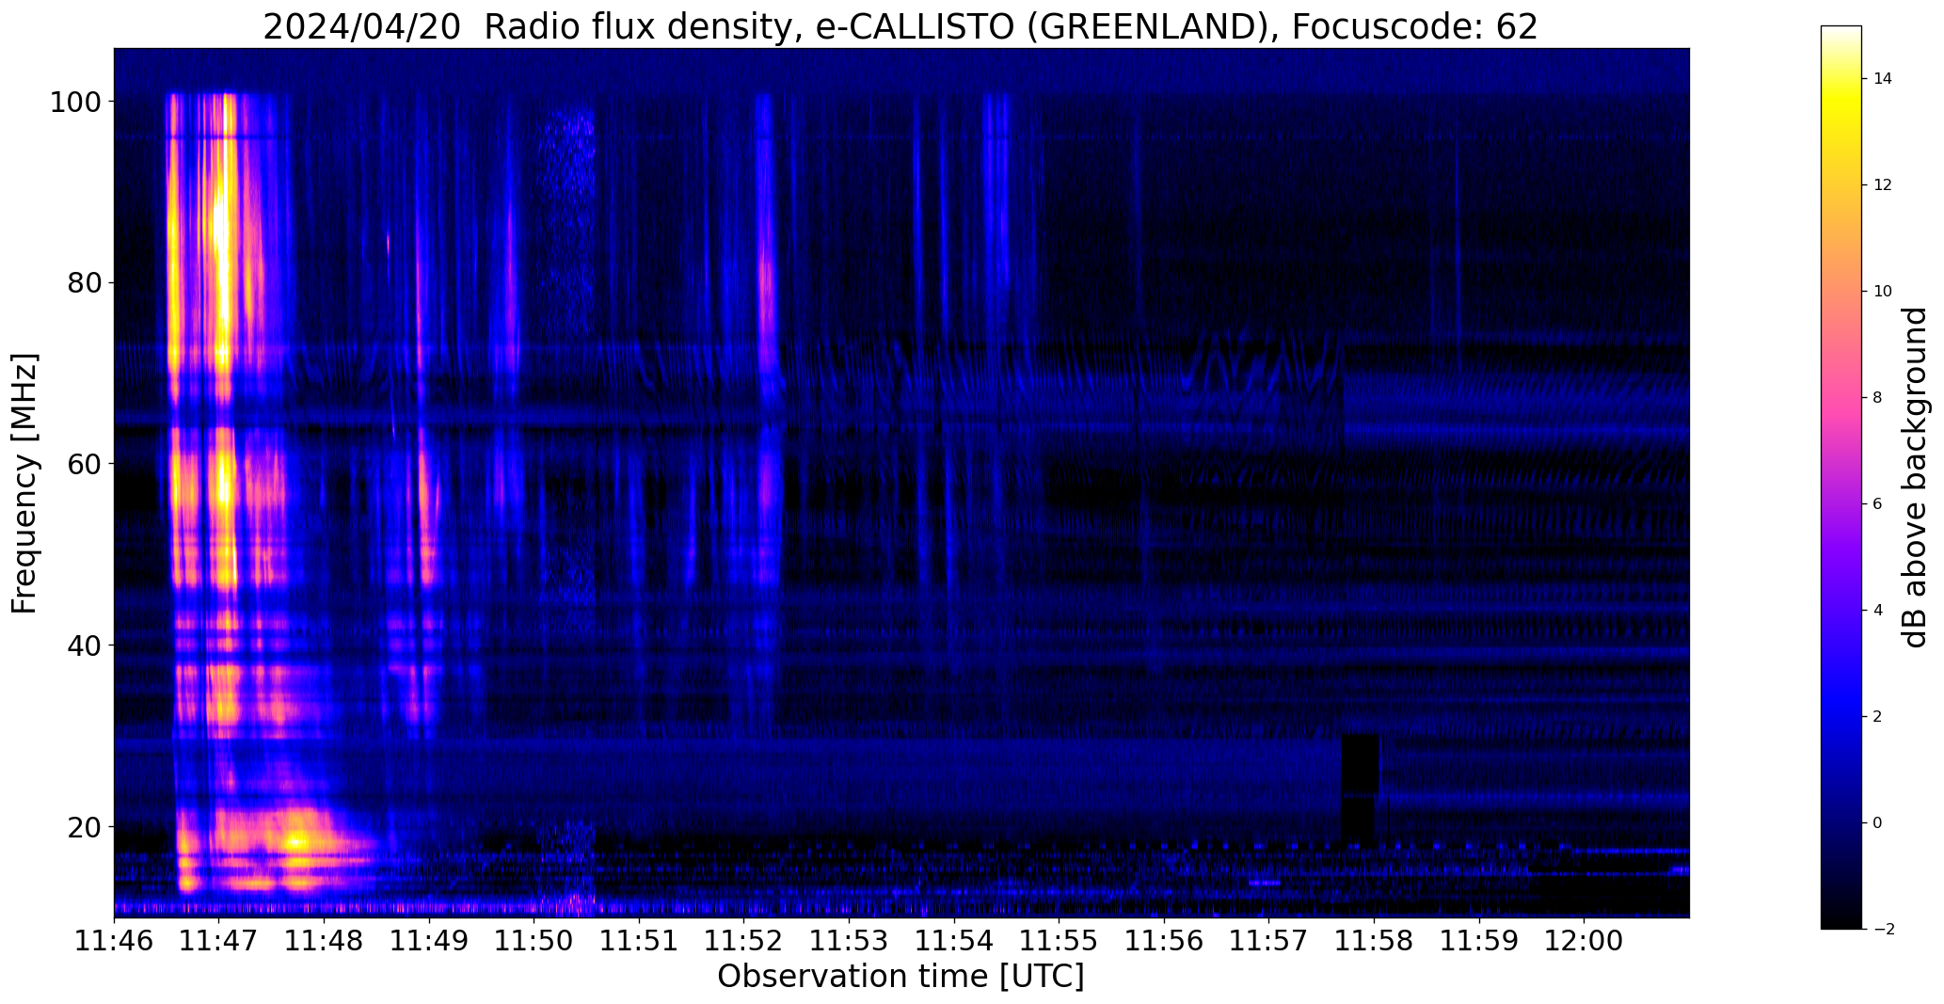The image size is (1944, 1004).
Task: Click the 11:52 time tick label
Action: 744,941
